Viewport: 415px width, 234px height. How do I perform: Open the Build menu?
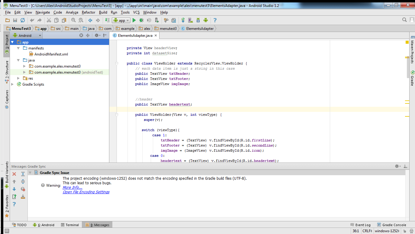pos(103,12)
